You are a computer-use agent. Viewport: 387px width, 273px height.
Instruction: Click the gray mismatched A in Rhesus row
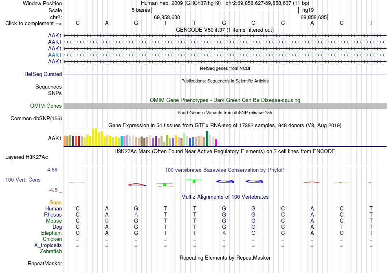click(136, 214)
